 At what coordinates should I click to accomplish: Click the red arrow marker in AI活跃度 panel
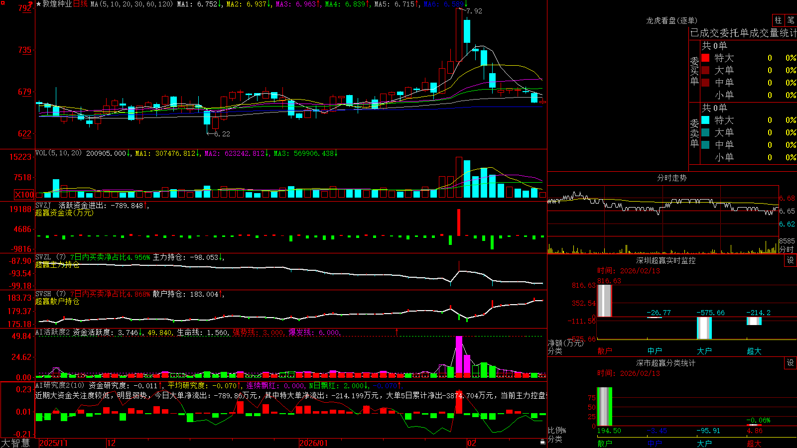click(x=397, y=332)
